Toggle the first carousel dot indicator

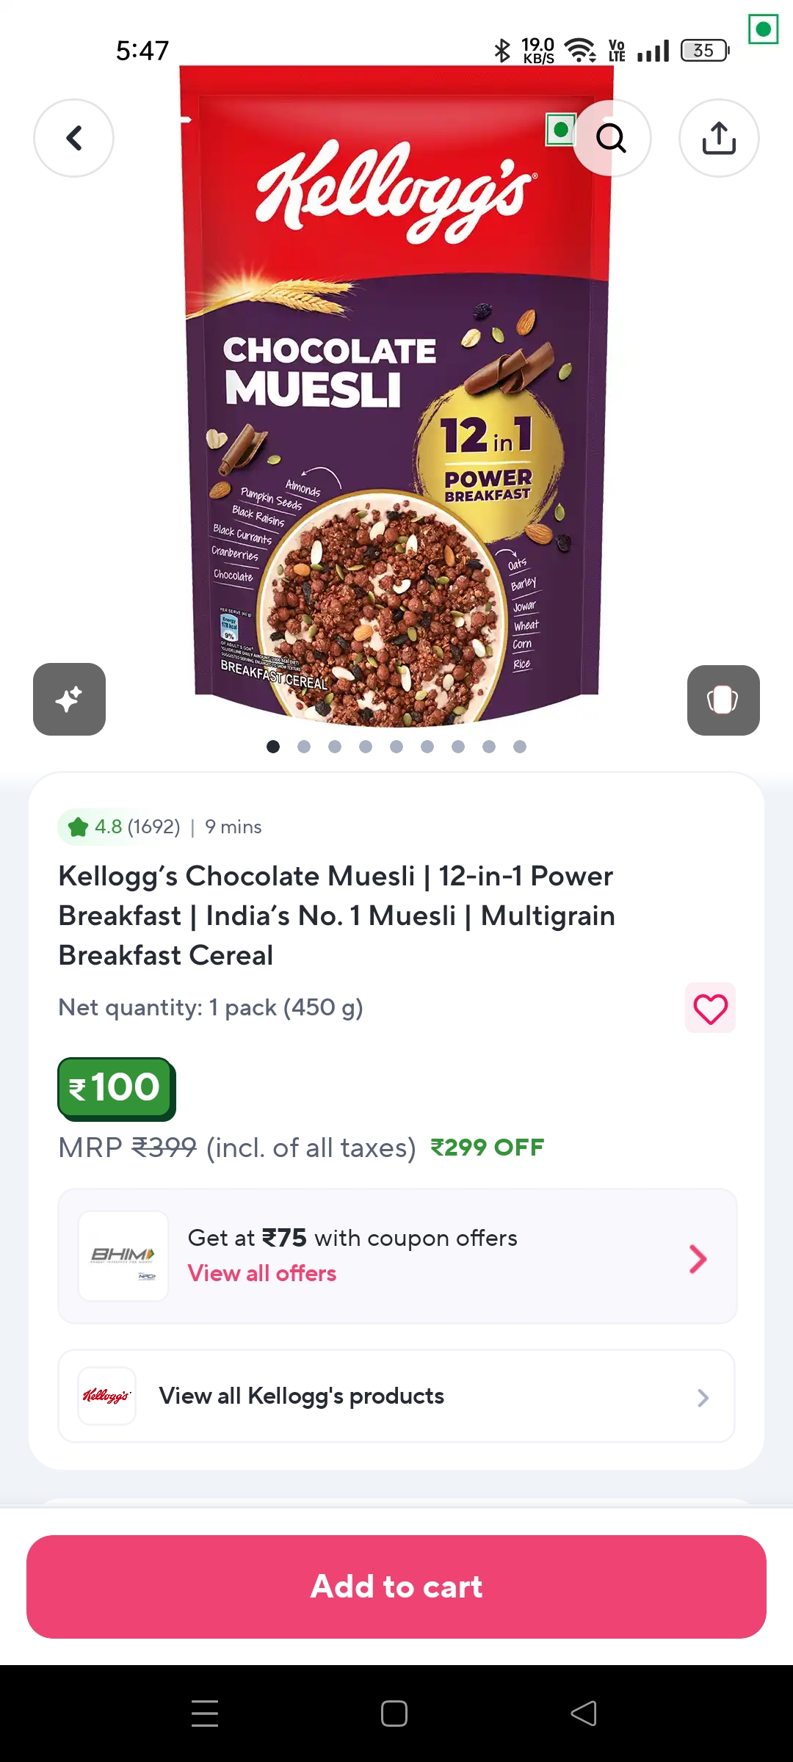tap(273, 747)
